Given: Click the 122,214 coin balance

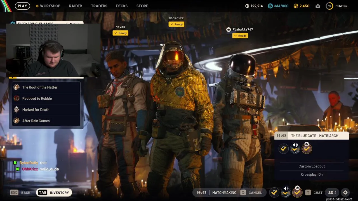Looking at the screenshot, I should coord(257,6).
